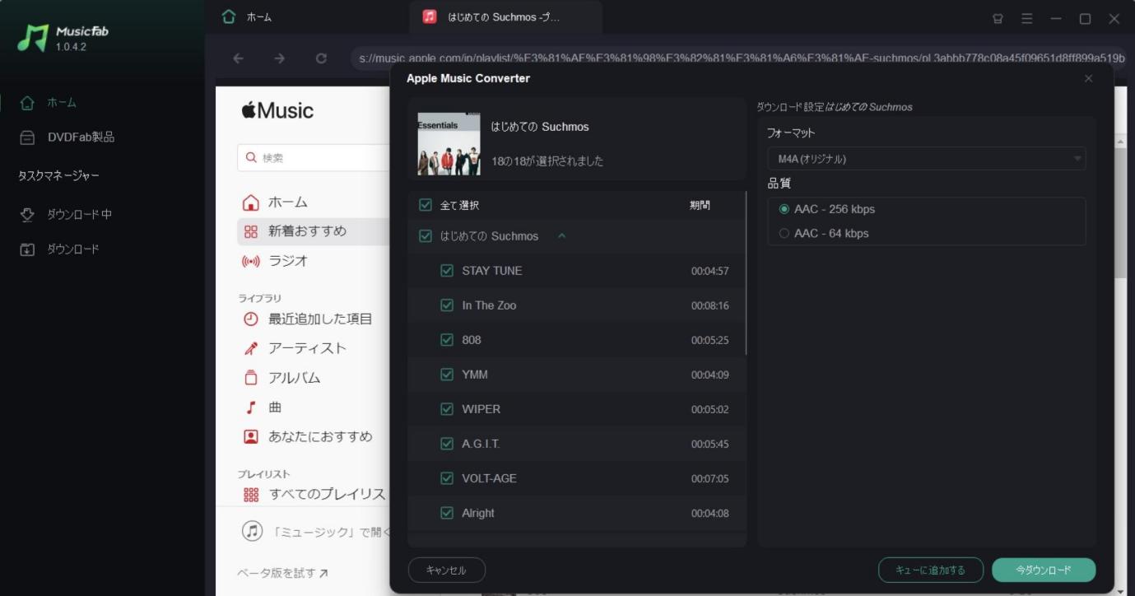Click the Apple Music icon on the tab
The height and width of the screenshot is (596, 1135).
pyautogui.click(x=429, y=16)
